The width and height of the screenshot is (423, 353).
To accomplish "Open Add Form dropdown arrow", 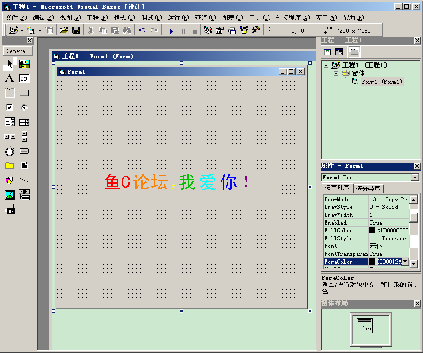I will [x=40, y=30].
